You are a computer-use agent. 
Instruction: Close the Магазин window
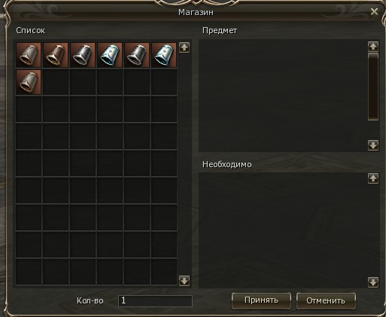click(x=374, y=11)
